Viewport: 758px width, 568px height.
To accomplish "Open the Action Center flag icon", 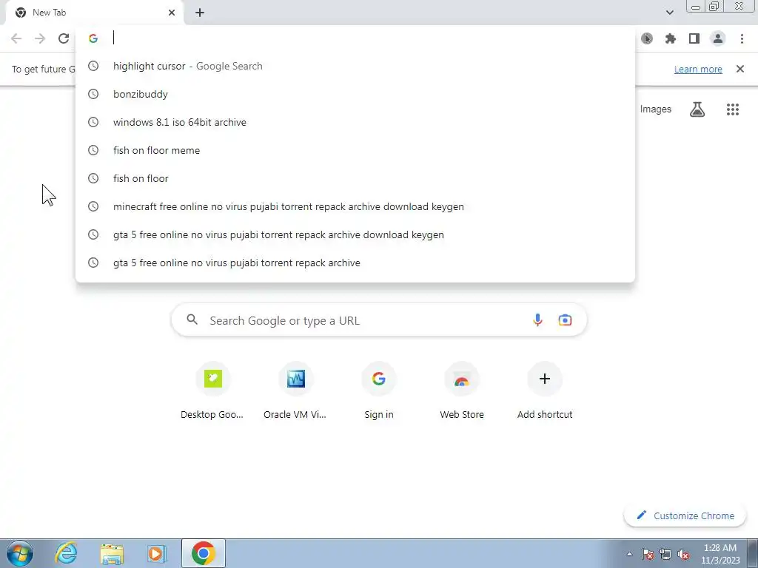I will click(648, 554).
